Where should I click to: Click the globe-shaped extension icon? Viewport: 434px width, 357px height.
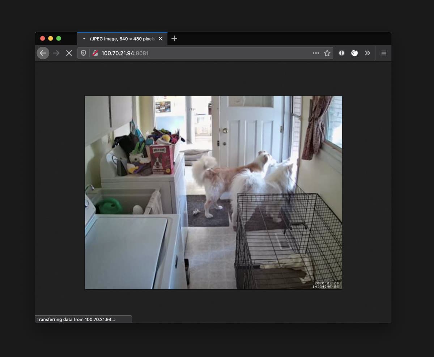354,53
